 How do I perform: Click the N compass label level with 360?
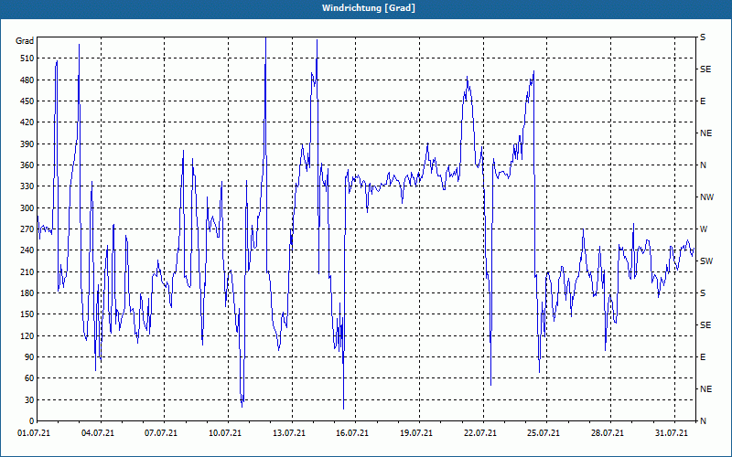point(704,165)
